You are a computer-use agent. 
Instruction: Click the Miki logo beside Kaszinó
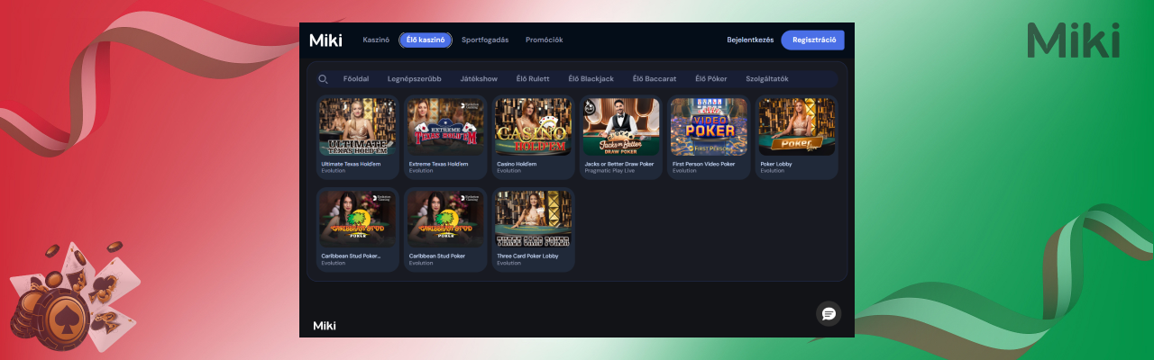click(325, 40)
